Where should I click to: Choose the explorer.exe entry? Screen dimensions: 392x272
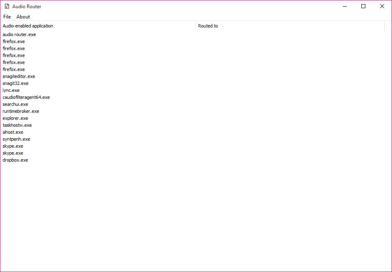pos(15,118)
